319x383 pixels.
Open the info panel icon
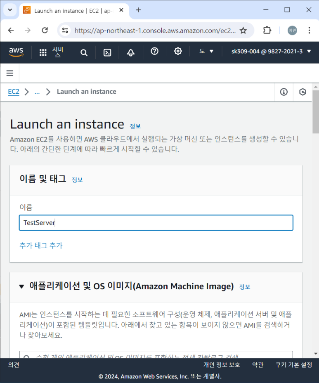point(284,92)
